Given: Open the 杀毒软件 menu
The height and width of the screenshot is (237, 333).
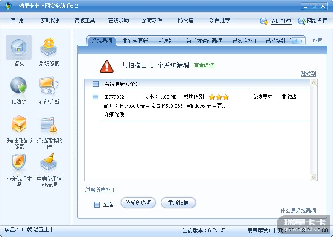Looking at the screenshot, I should click(x=152, y=20).
